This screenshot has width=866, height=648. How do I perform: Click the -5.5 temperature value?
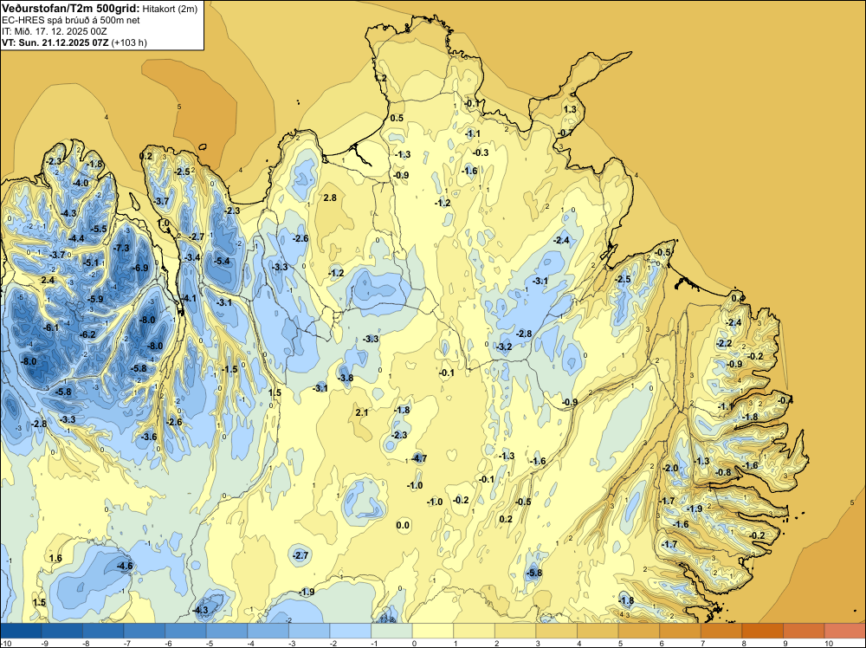click(99, 229)
